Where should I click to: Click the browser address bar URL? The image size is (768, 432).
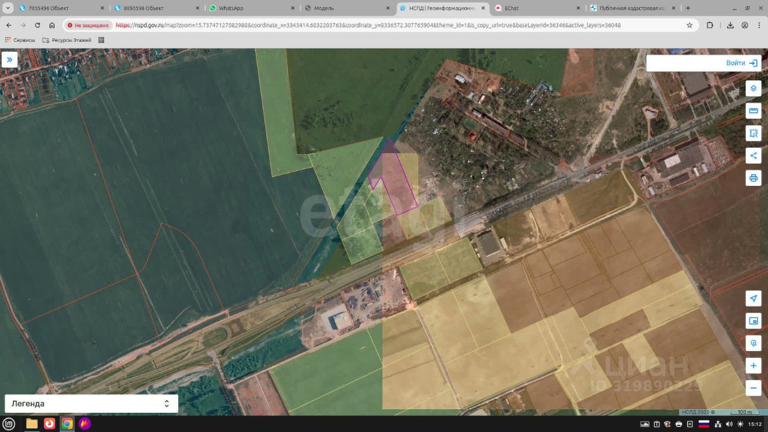367,25
